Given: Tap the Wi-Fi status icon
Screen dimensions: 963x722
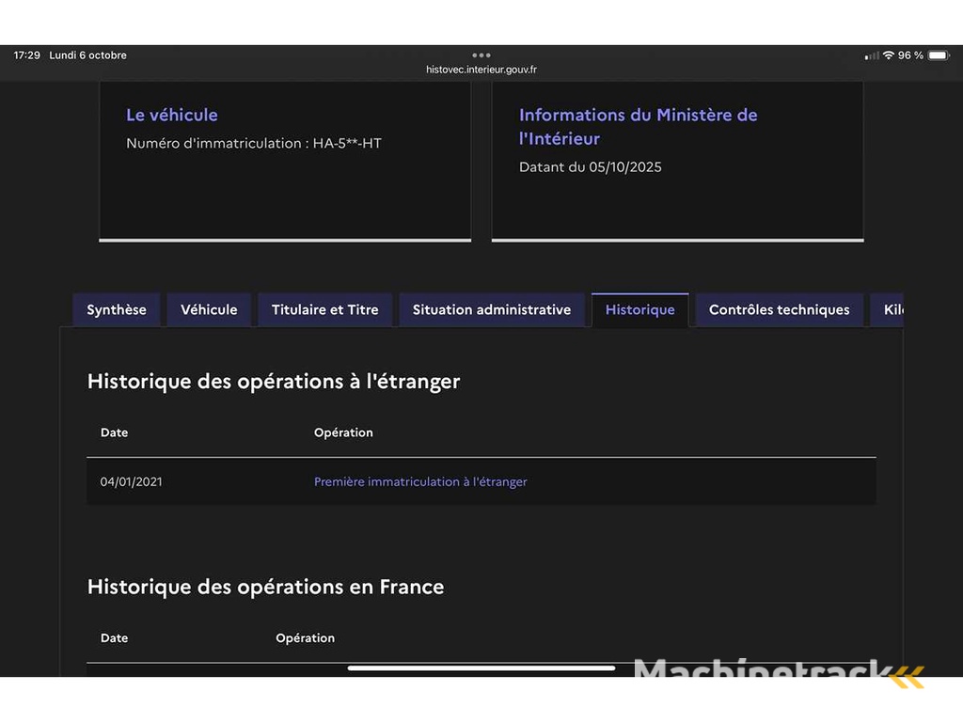Looking at the screenshot, I should coord(888,55).
